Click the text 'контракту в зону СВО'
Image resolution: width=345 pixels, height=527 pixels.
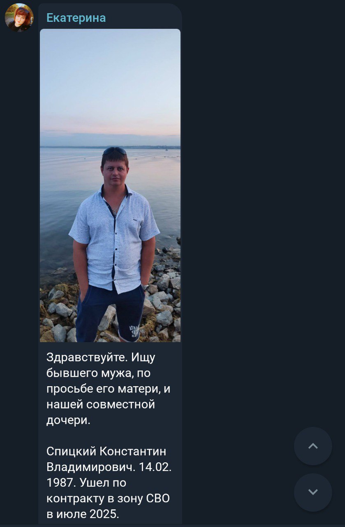tap(108, 499)
